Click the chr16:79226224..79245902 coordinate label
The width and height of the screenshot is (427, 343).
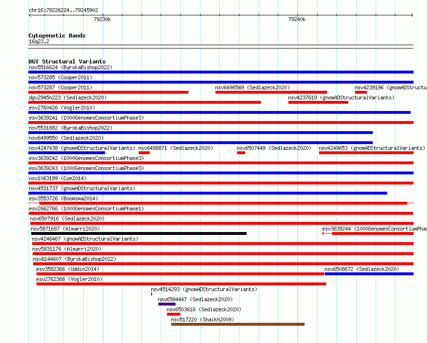click(x=63, y=10)
